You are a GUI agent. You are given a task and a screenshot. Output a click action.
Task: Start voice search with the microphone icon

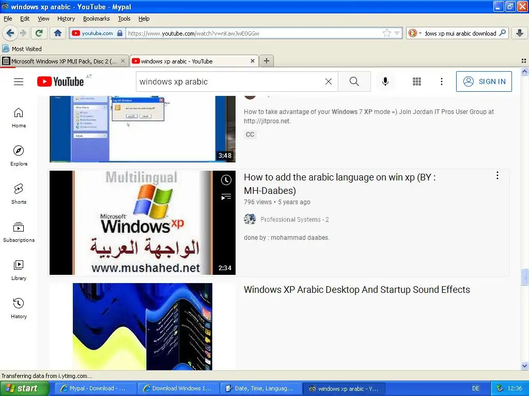point(385,81)
